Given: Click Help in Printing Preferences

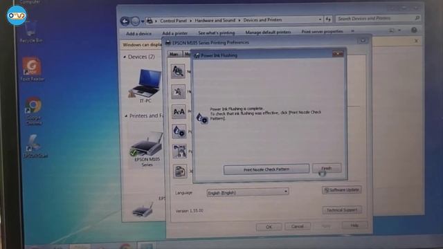Looking at the screenshot, I should (354, 225).
